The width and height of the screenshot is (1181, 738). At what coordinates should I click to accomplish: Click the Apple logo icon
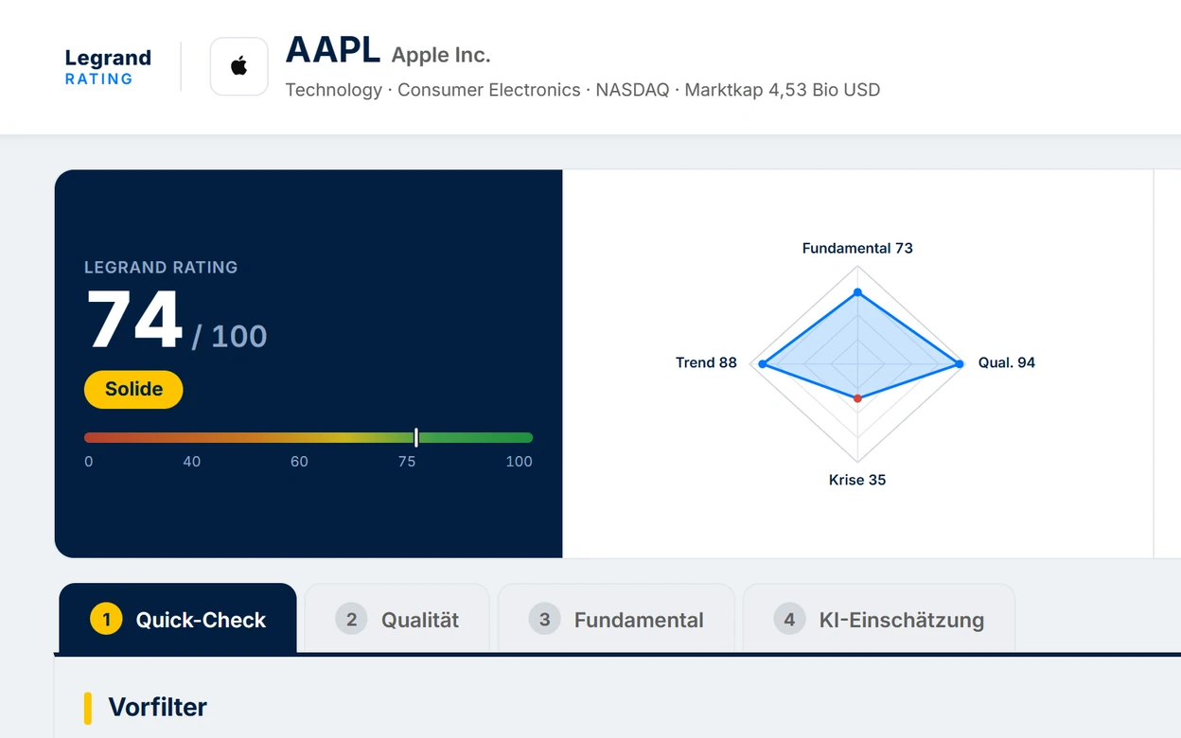(x=238, y=66)
